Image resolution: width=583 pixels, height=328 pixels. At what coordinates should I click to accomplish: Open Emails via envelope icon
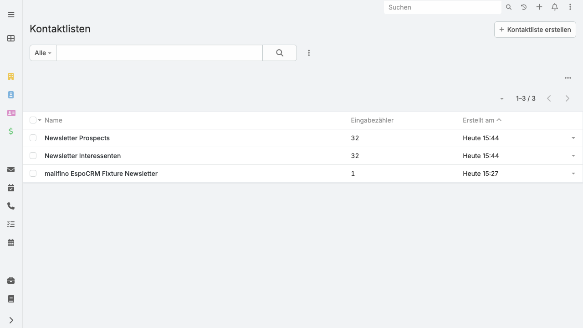coord(11,169)
